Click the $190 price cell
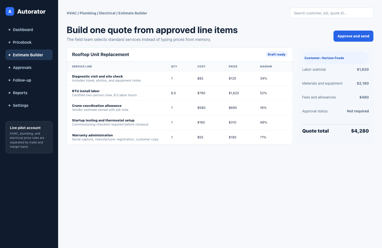Image resolution: width=382 pixels, height=248 pixels. 232,137
